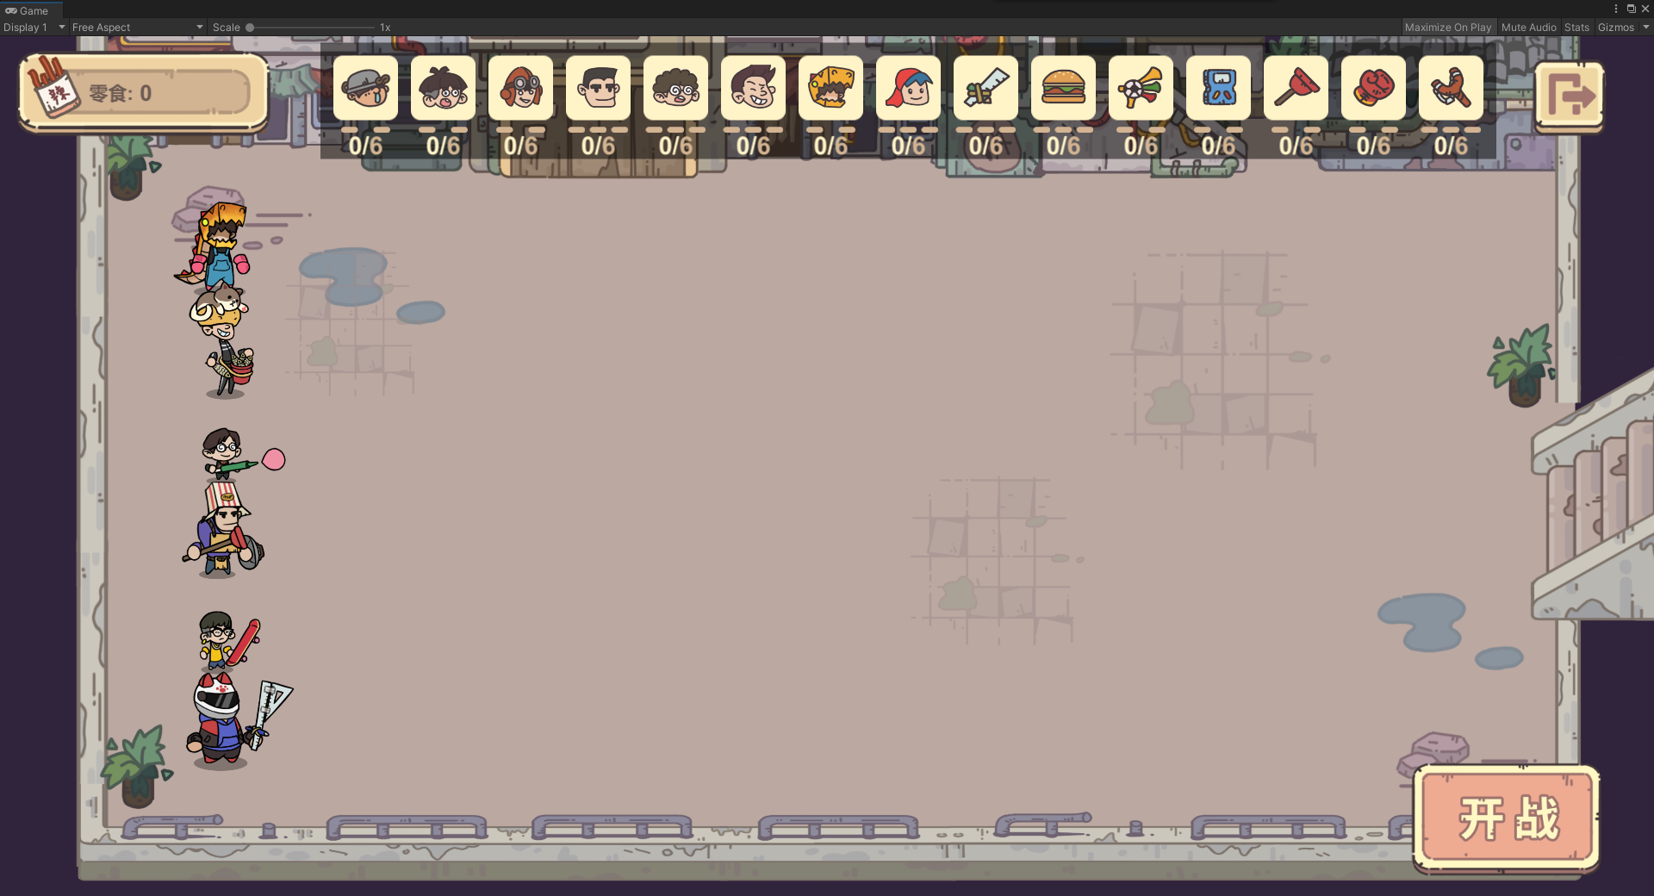Toggle the Stats overlay
Image resolution: width=1654 pixels, height=896 pixels.
coord(1576,28)
